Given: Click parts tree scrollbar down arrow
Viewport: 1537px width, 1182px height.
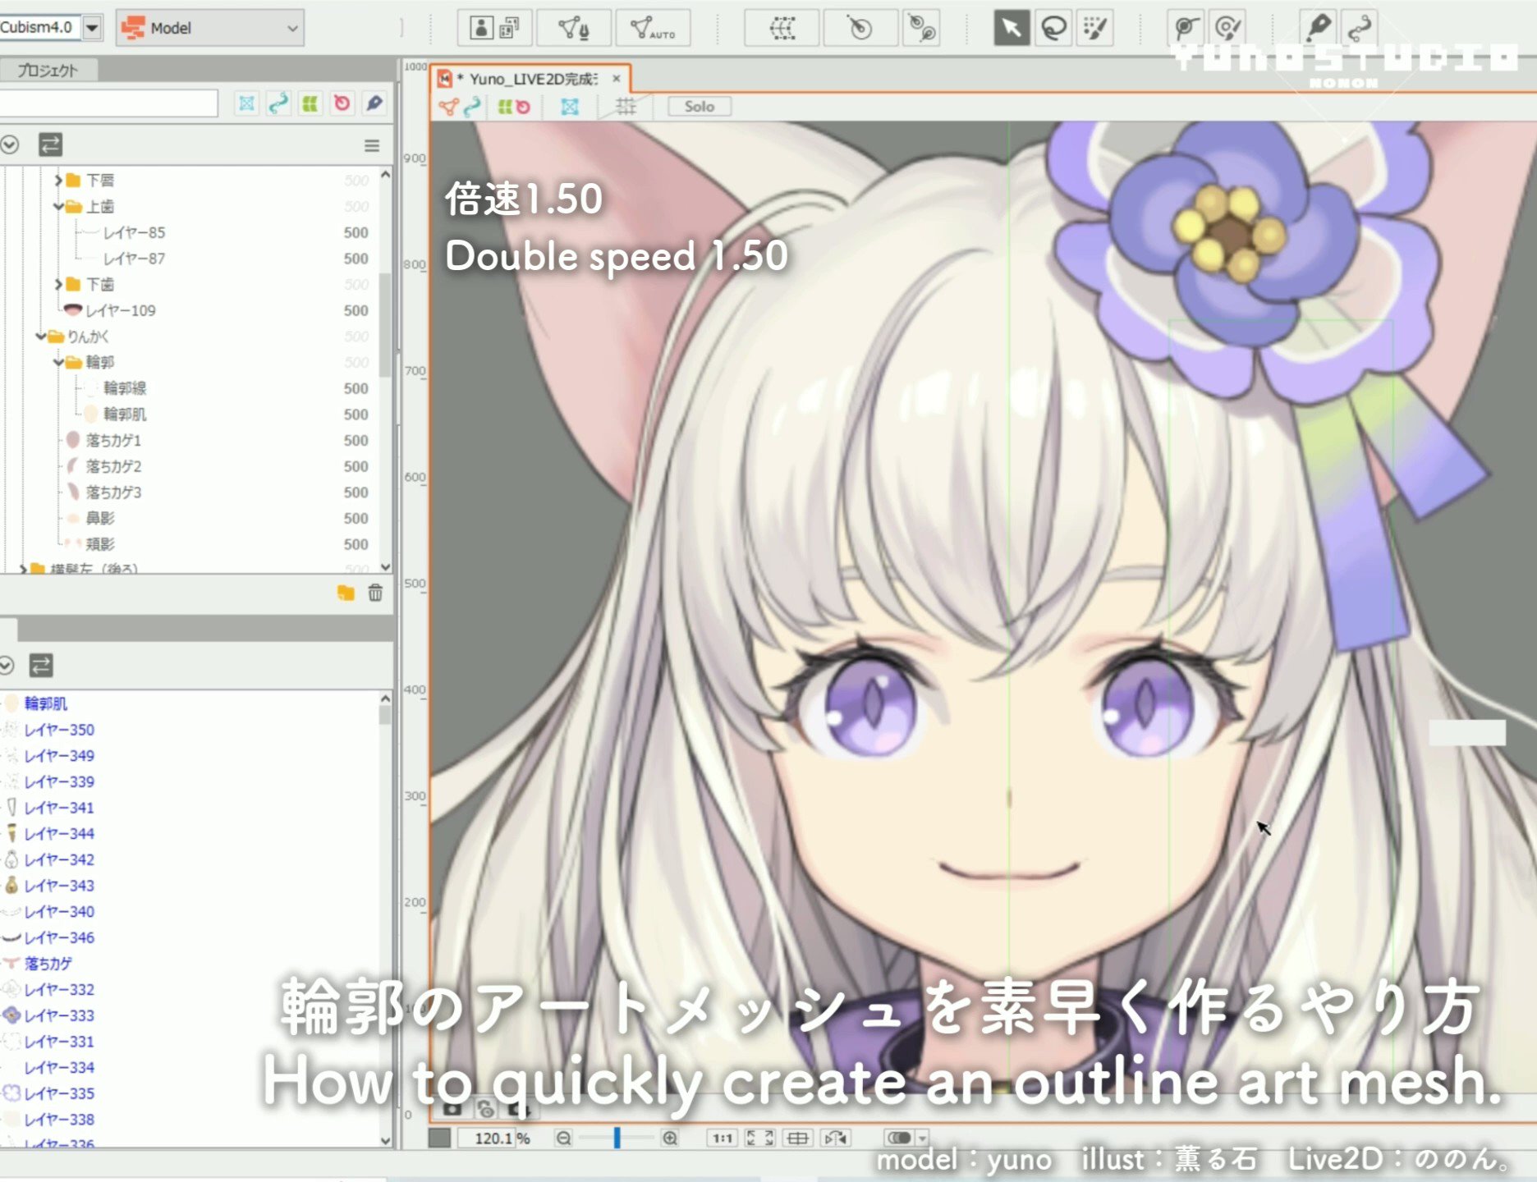Looking at the screenshot, I should coord(385,567).
